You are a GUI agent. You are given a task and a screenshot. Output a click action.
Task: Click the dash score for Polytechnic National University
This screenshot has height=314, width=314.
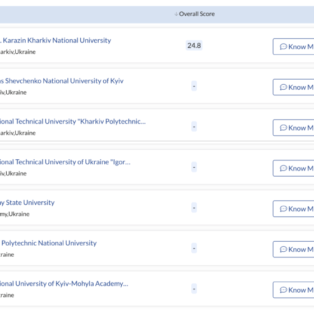click(194, 248)
